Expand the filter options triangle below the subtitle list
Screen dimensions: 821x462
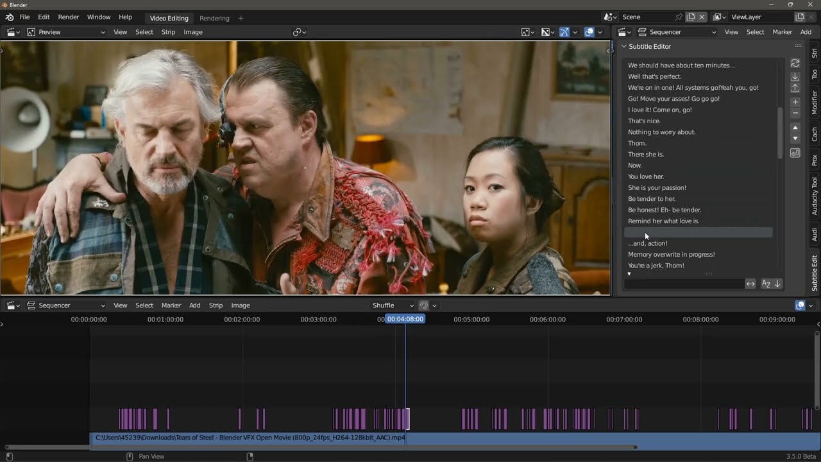[x=629, y=274]
